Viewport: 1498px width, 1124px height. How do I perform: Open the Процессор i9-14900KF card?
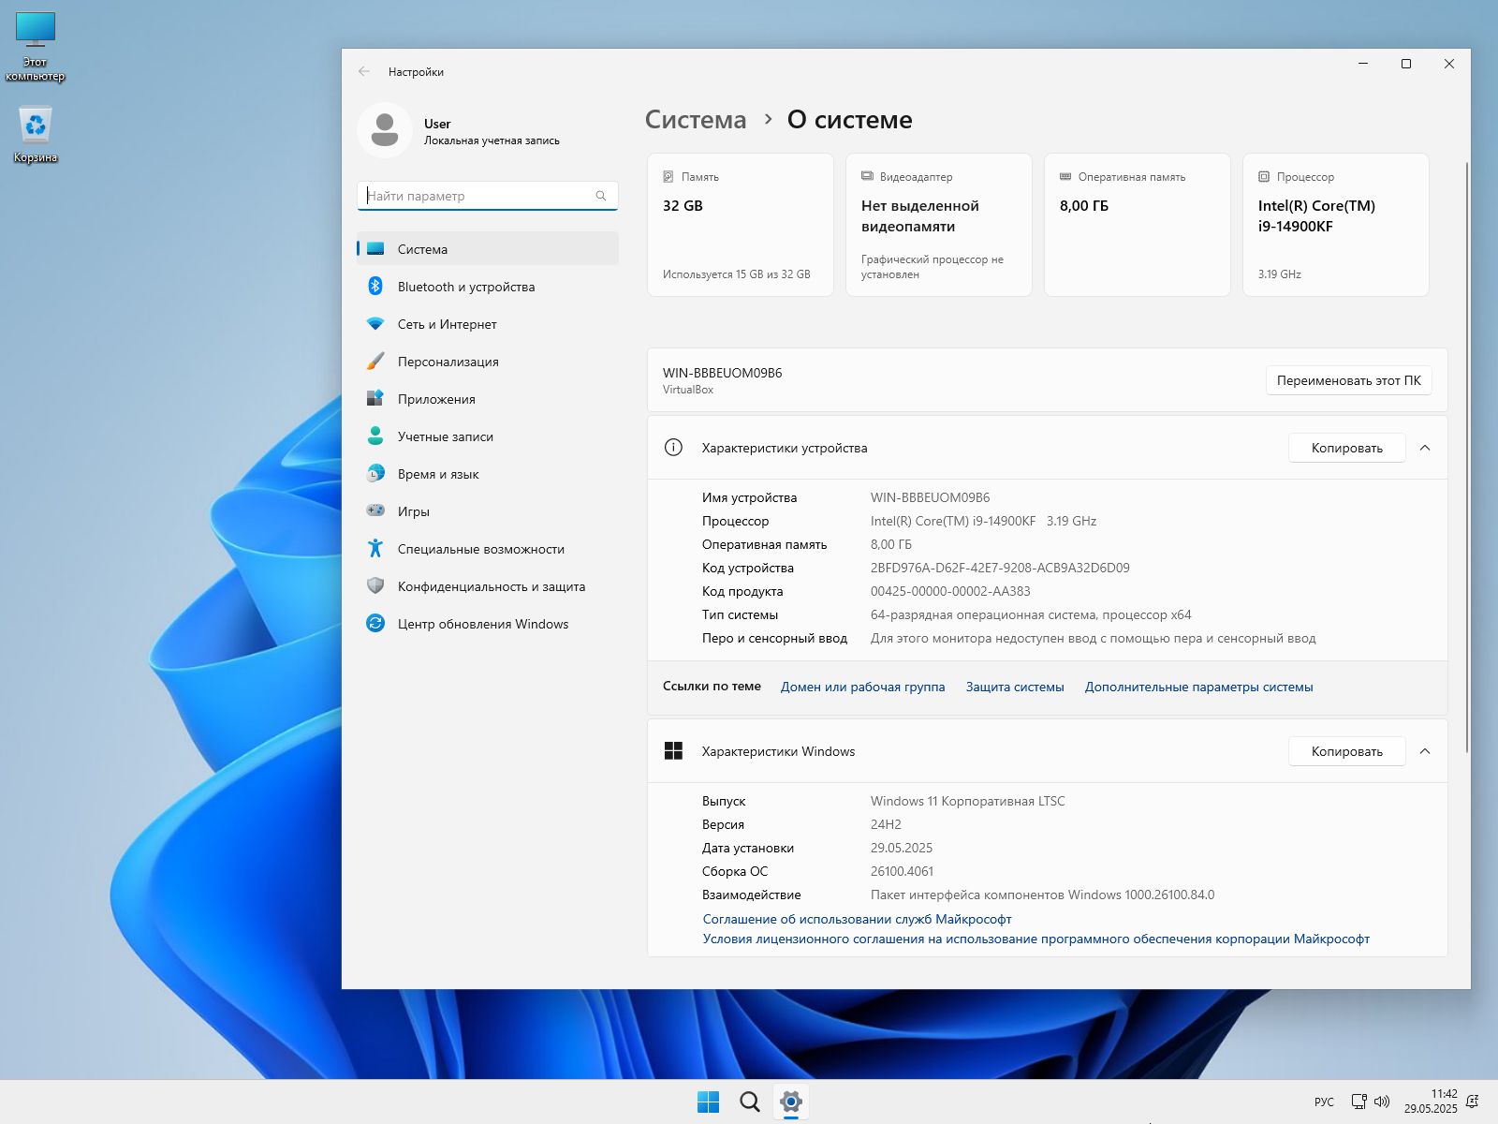click(1336, 225)
